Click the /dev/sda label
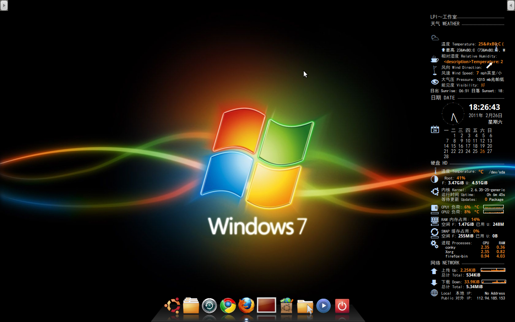The width and height of the screenshot is (515, 322). [x=496, y=172]
